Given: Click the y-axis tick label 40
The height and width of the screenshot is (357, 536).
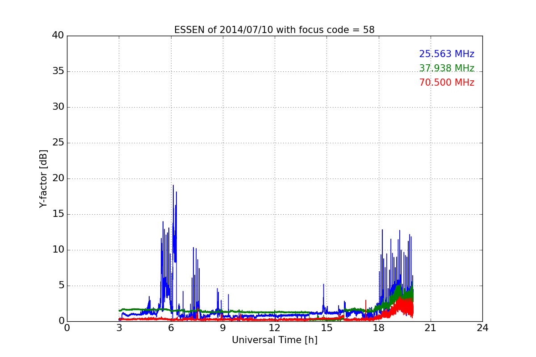Looking at the screenshot, I should coord(58,36).
